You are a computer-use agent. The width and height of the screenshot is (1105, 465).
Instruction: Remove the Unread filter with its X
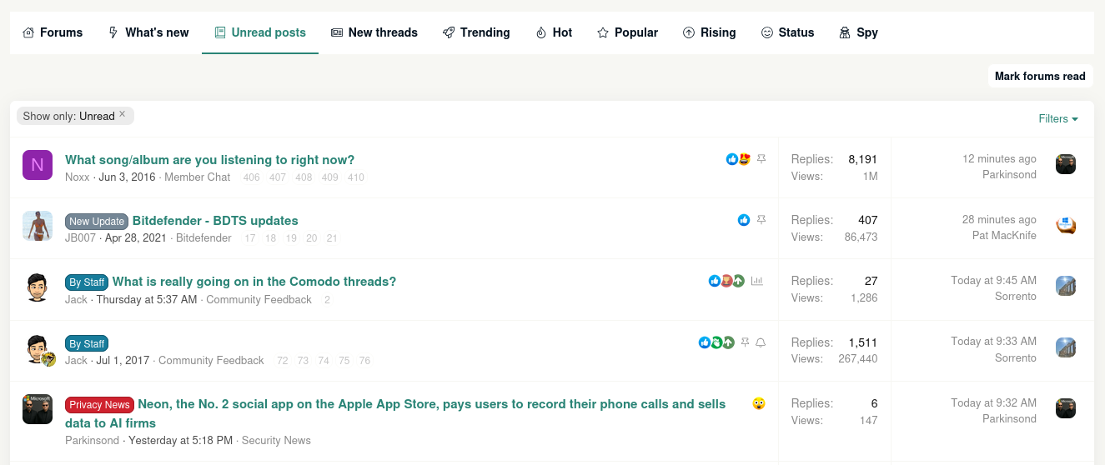(123, 115)
